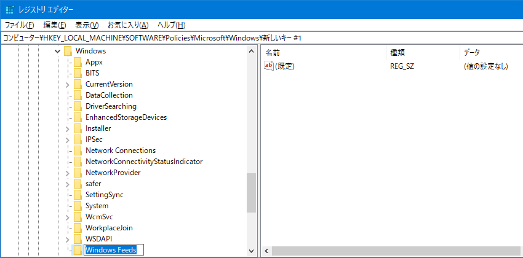Click the registry path address bar
Image resolution: width=523 pixels, height=258 pixels.
click(261, 38)
